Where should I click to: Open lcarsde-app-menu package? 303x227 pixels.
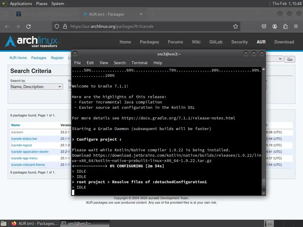[x=24, y=158]
